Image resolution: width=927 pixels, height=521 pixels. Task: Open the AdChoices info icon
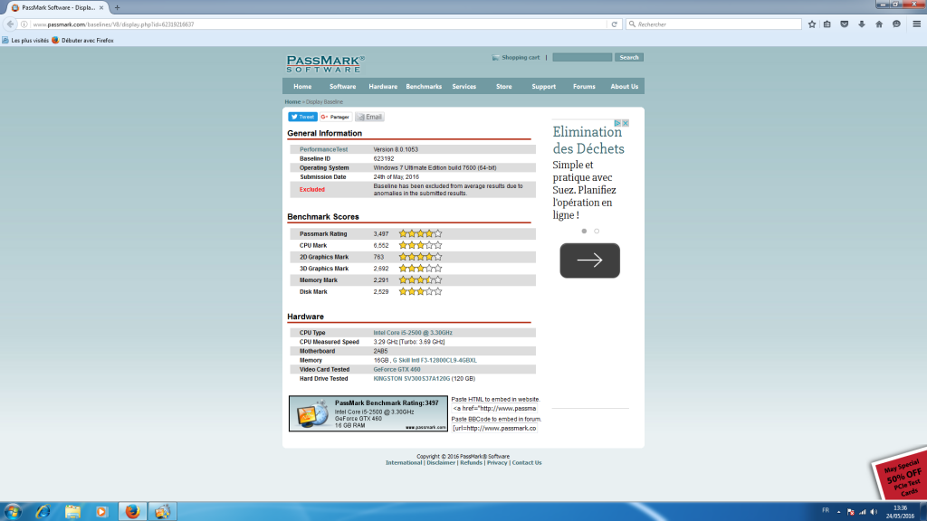click(617, 123)
